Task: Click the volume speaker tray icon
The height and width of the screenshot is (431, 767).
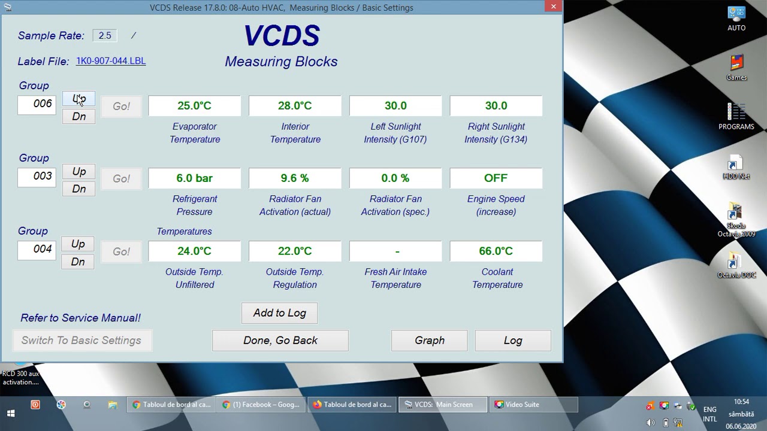Action: 651,423
